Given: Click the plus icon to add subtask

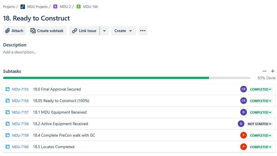Looking at the screenshot, I should click(x=273, y=71).
